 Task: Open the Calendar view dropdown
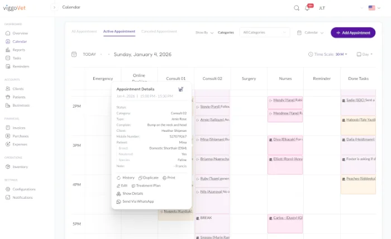click(311, 32)
